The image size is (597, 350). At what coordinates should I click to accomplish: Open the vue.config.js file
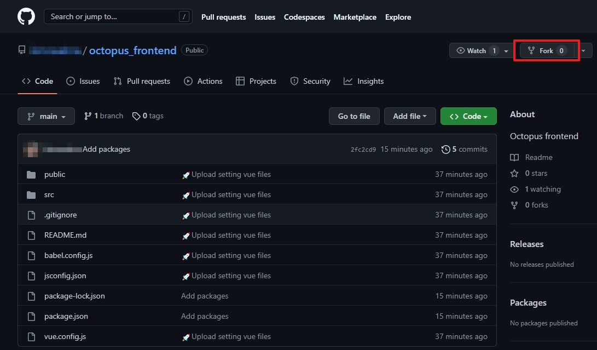click(x=65, y=336)
